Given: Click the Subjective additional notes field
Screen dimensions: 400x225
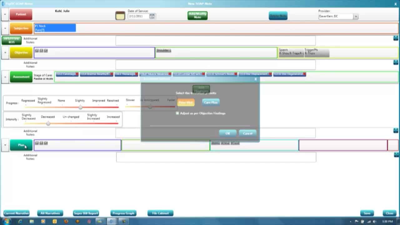Looking at the screenshot, I should (x=216, y=41).
